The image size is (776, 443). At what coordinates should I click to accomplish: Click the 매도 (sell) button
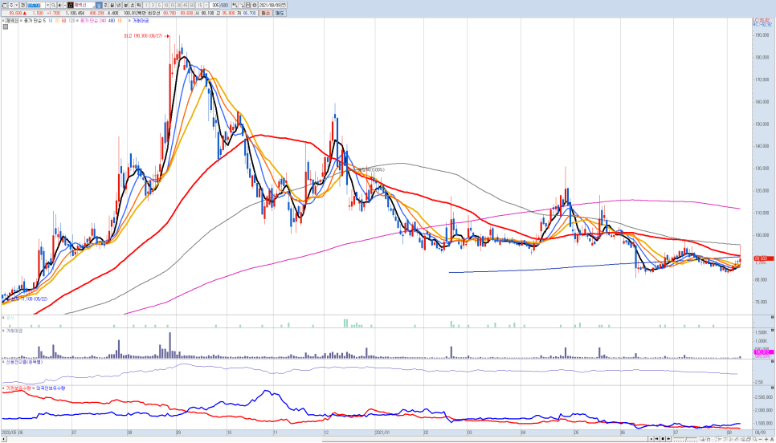pyautogui.click(x=280, y=14)
